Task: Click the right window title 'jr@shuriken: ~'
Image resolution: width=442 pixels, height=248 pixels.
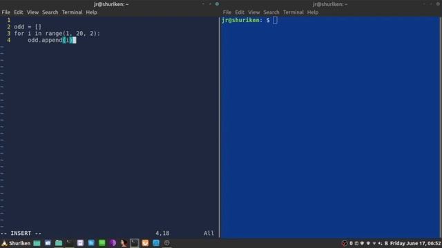Action: pyautogui.click(x=330, y=4)
